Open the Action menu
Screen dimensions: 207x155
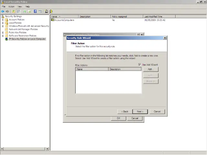pyautogui.click(x=11, y=6)
